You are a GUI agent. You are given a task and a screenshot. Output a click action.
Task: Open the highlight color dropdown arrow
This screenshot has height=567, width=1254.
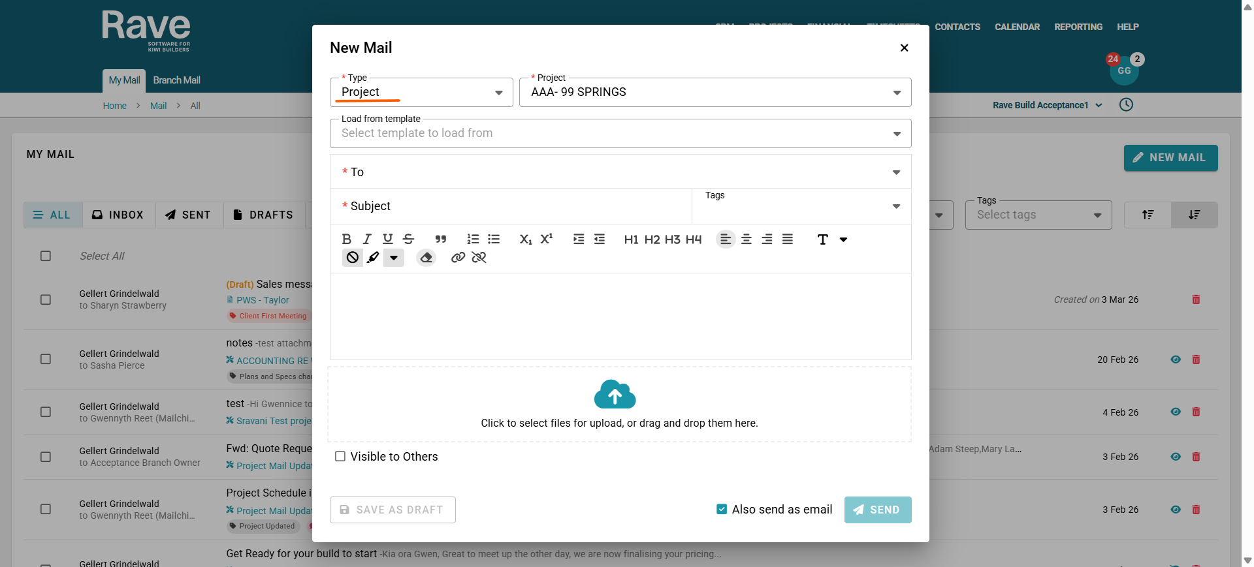click(394, 258)
